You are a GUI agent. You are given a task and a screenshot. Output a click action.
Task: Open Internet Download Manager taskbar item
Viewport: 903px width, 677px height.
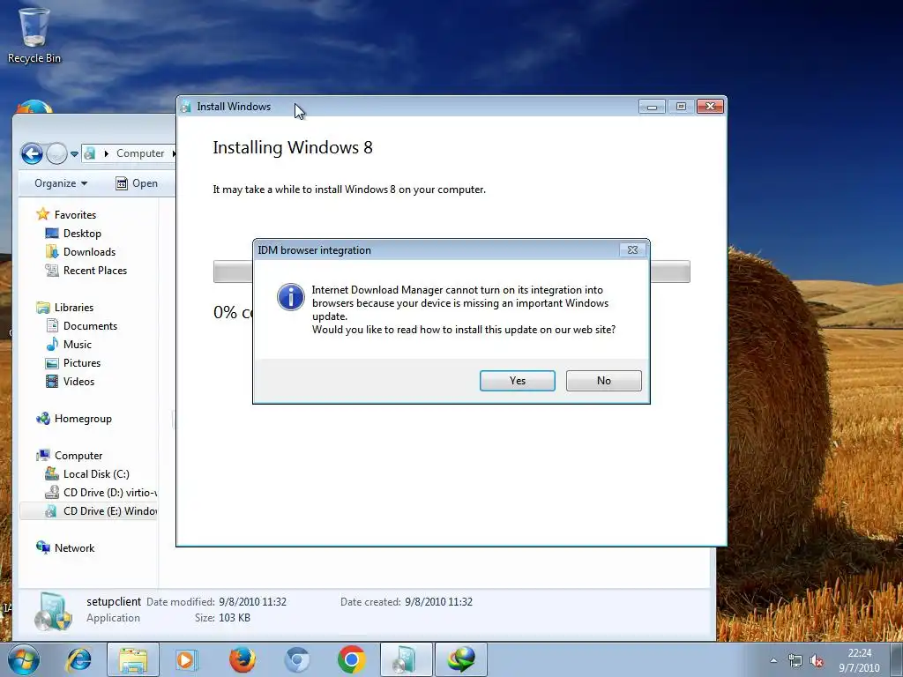461,659
